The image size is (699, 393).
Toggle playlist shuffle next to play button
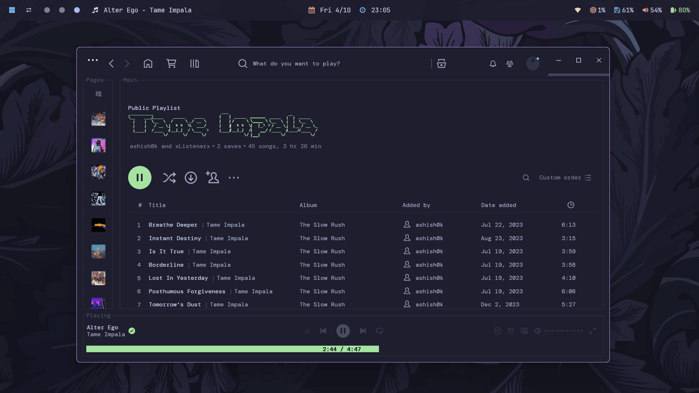[x=169, y=178]
